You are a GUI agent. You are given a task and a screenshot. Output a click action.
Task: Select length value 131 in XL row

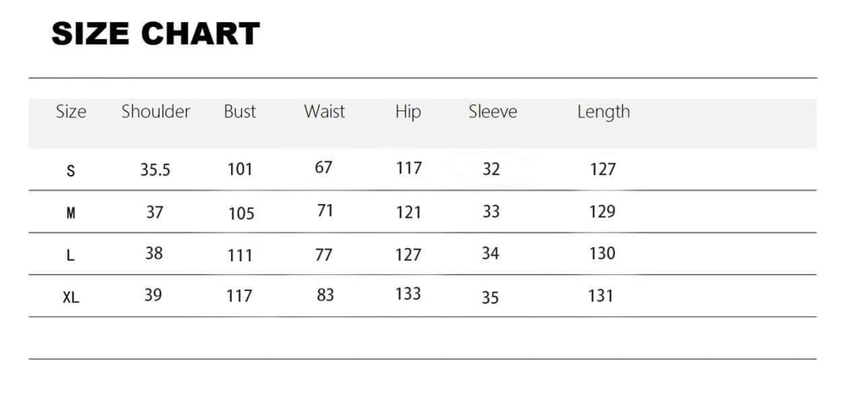click(601, 296)
